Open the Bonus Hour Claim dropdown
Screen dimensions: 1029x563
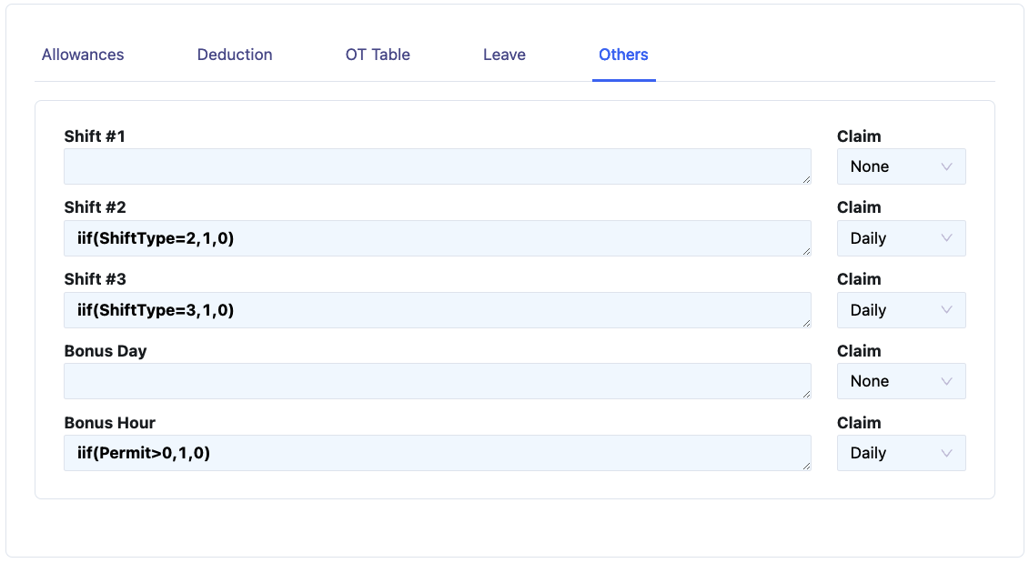[901, 453]
